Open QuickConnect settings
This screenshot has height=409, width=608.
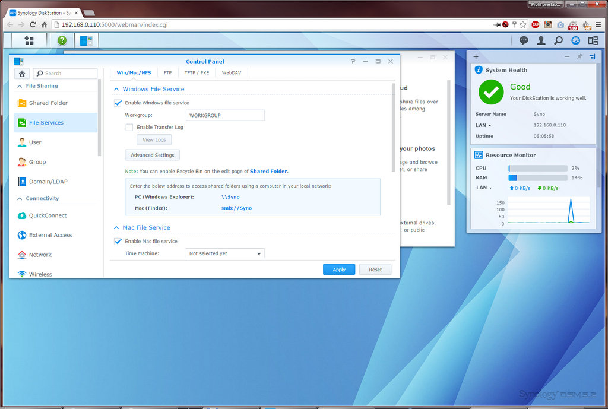click(55, 215)
